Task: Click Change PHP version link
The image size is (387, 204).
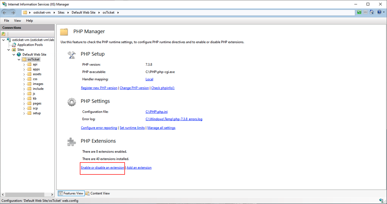Action: (134, 88)
